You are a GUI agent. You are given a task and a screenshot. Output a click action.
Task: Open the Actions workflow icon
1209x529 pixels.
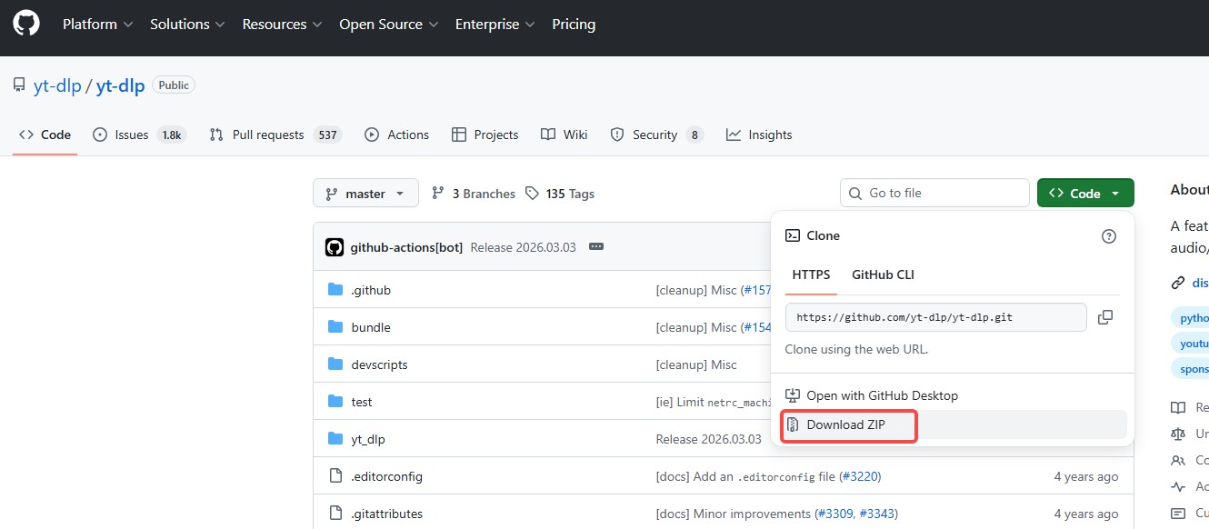(x=372, y=134)
